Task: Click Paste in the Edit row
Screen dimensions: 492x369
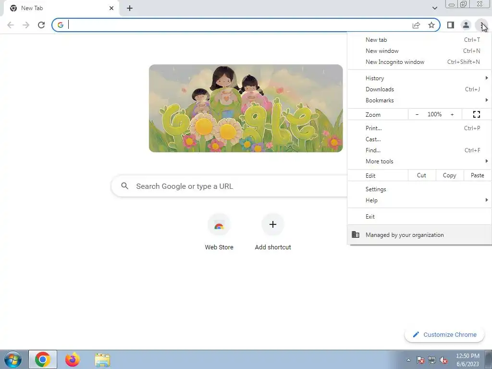Action: (x=477, y=175)
